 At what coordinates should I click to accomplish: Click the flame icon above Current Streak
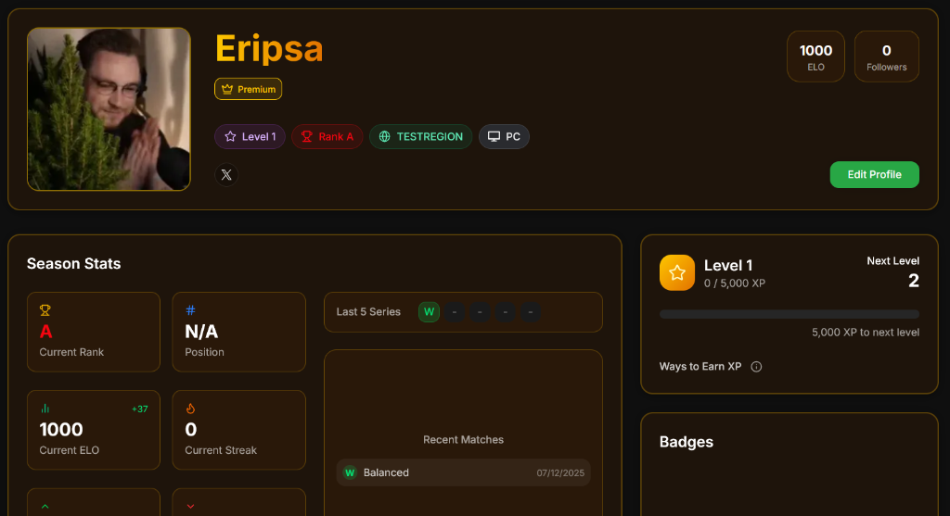(190, 409)
